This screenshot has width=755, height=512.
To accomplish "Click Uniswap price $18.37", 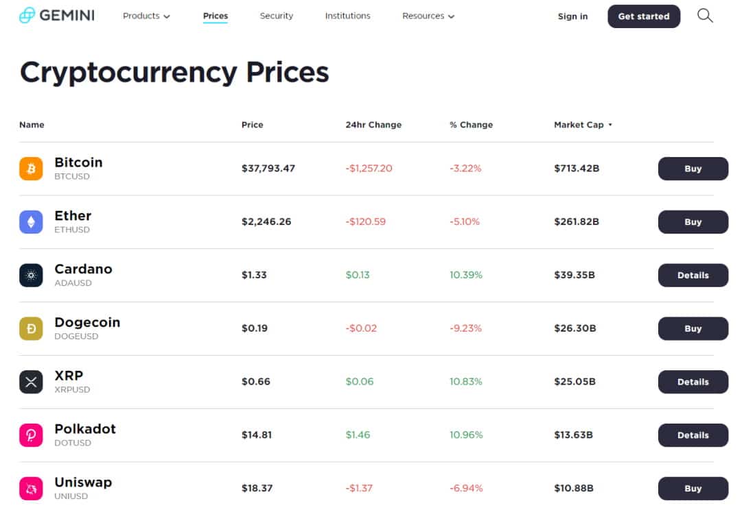I will click(x=257, y=489).
